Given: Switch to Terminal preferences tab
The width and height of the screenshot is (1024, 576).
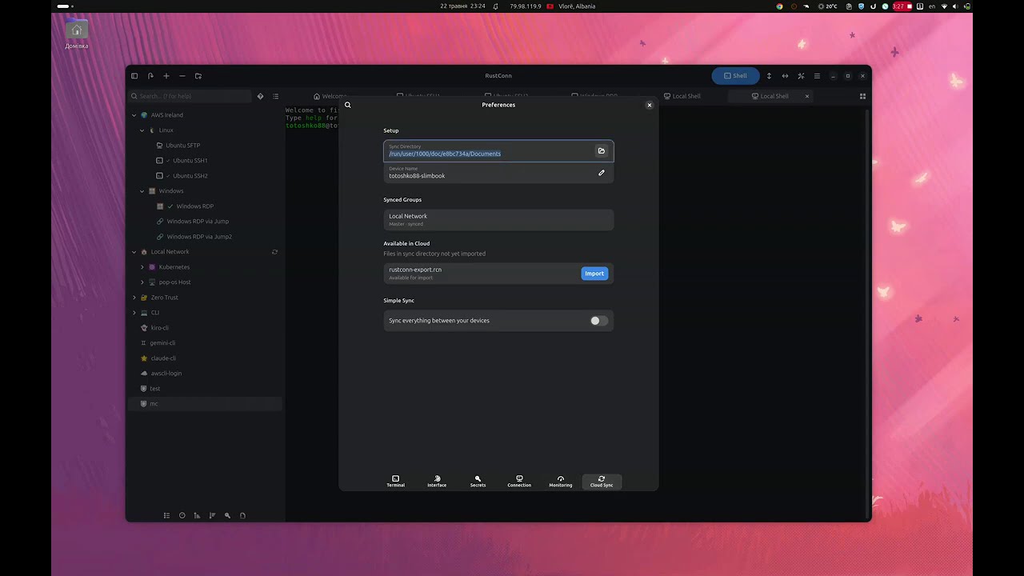Looking at the screenshot, I should pos(395,481).
